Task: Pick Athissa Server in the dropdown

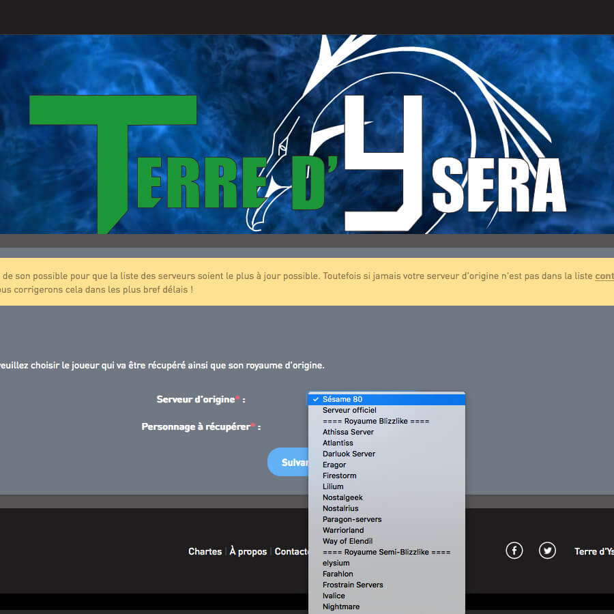Action: [387, 432]
